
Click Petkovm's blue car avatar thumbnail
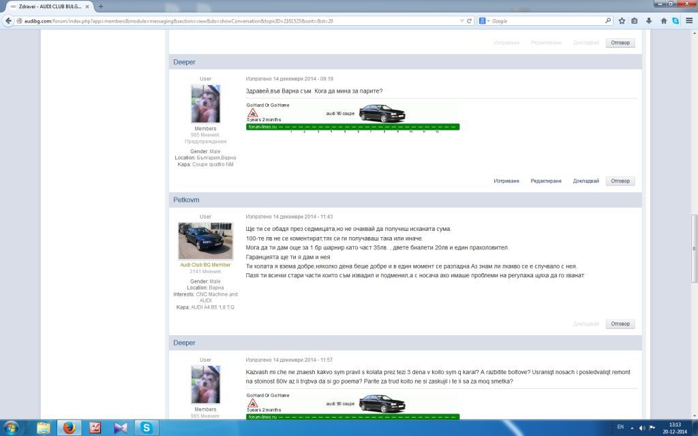pos(205,240)
